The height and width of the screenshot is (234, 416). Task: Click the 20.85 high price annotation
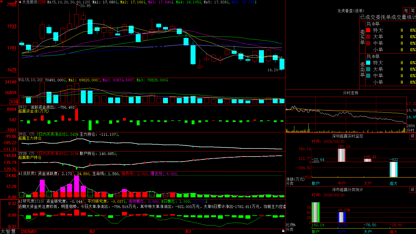[86, 6]
